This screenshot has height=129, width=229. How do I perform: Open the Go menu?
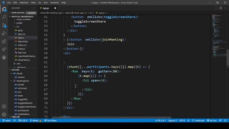tap(40, 3)
